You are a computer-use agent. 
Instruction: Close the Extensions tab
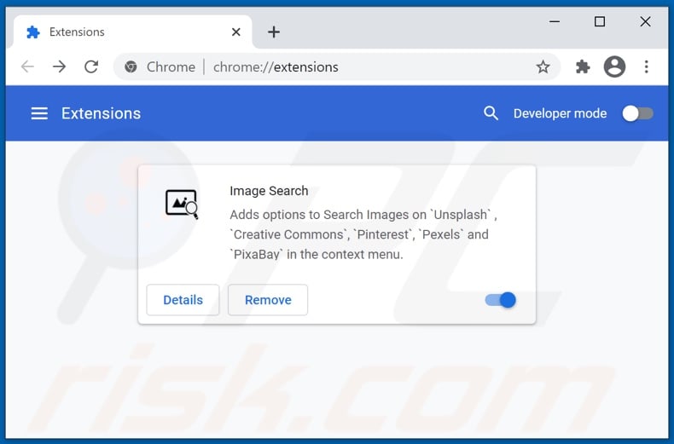[235, 32]
